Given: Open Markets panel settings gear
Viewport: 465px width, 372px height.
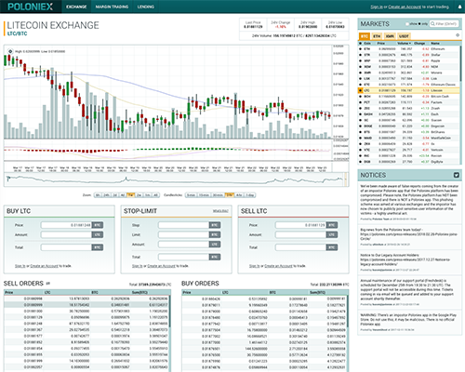Looking at the screenshot, I should (458, 35).
